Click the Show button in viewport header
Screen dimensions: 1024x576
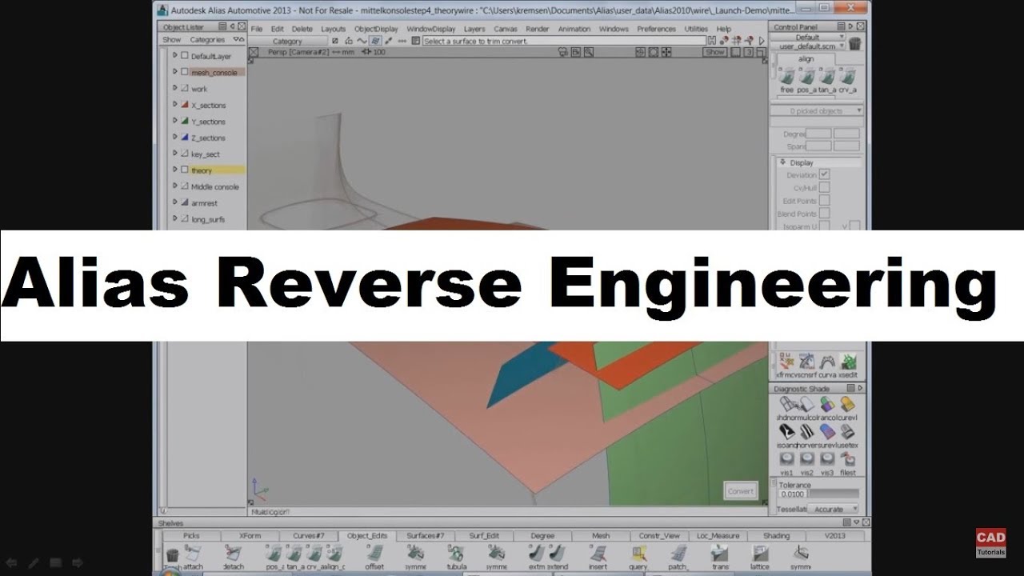(x=714, y=52)
